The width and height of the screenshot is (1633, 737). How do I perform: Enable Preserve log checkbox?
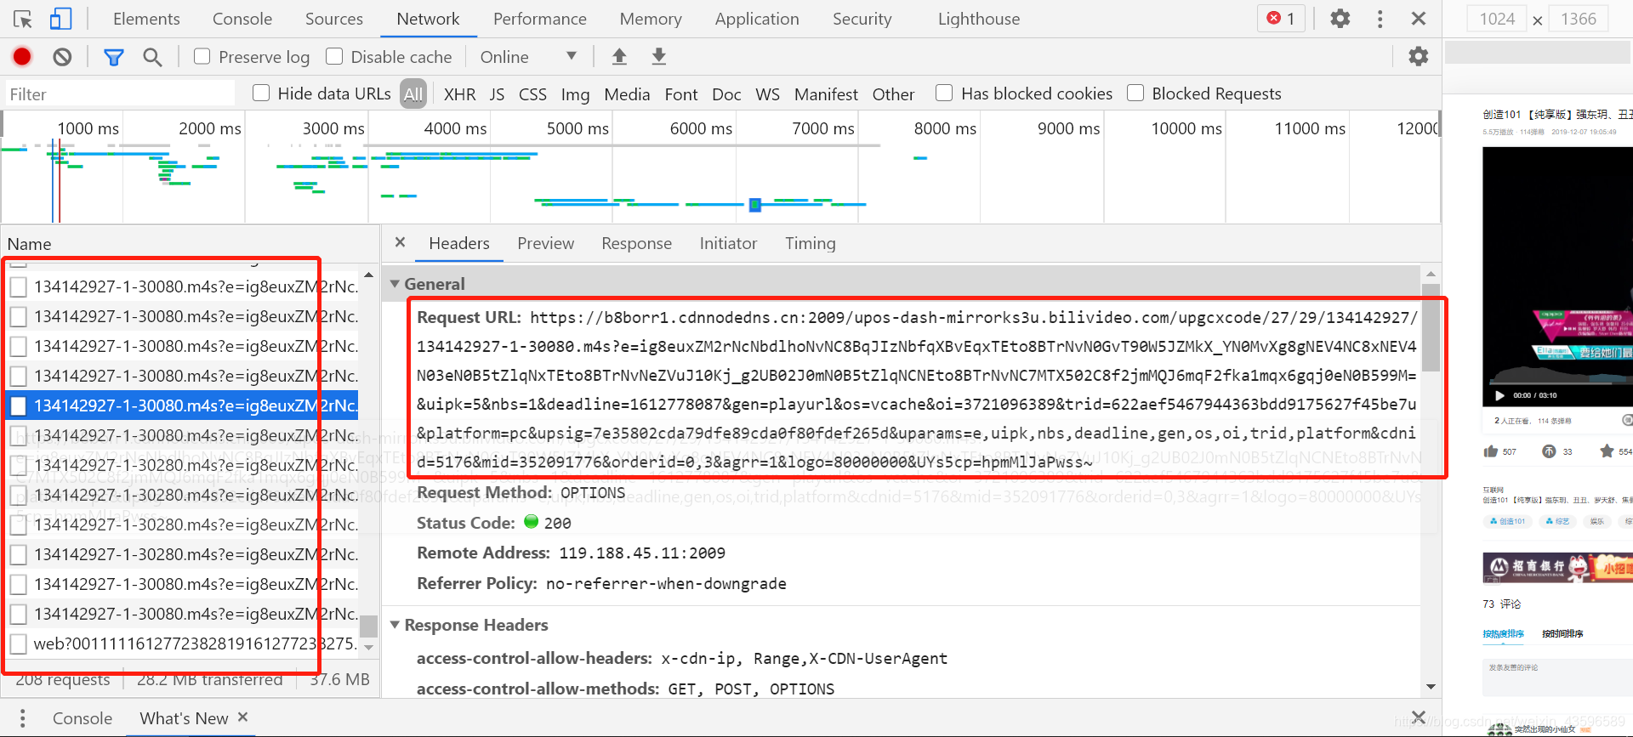point(202,56)
